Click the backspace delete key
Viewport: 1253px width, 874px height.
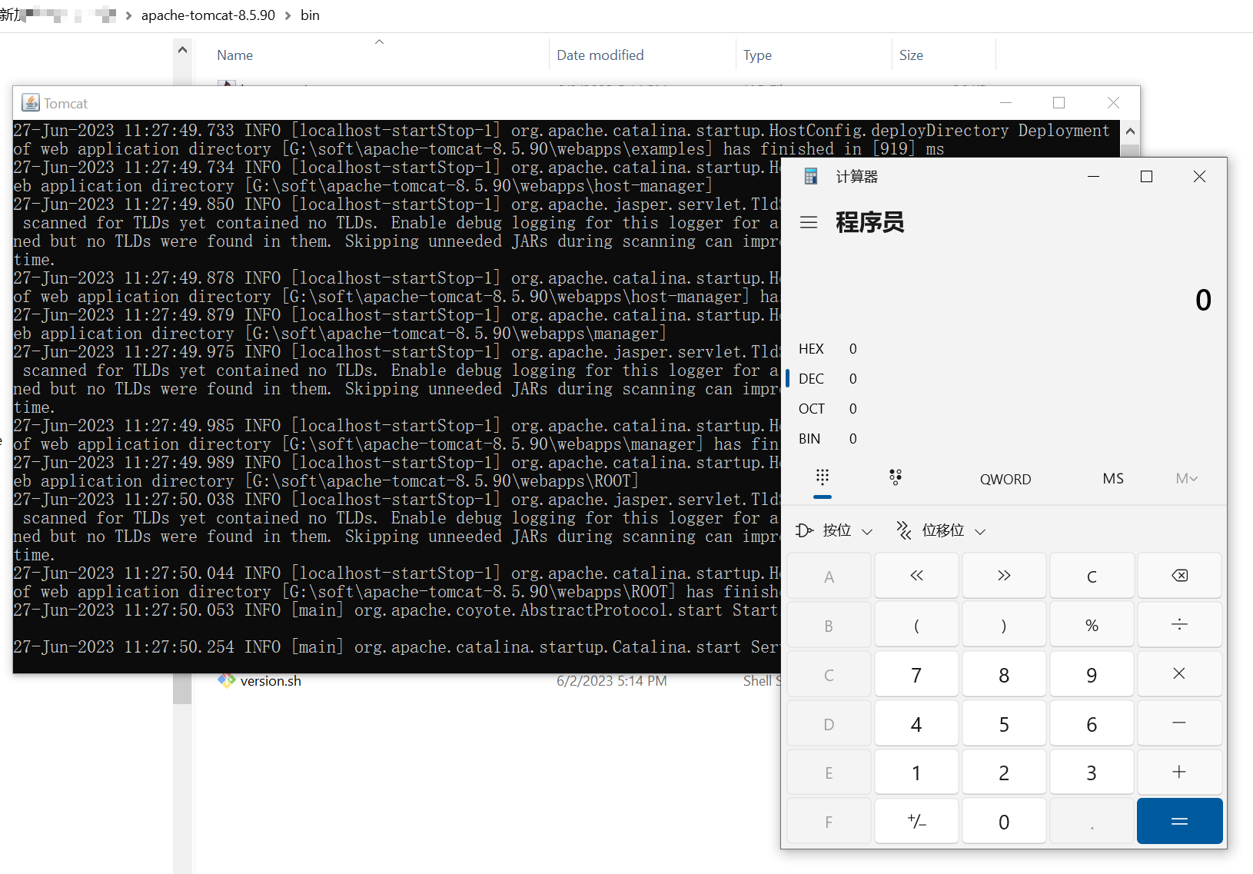[x=1179, y=576]
